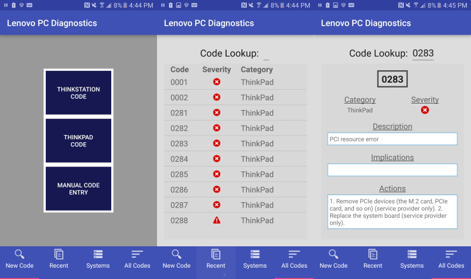Tap All Codes icon in right screen
This screenshot has width=471, height=279.
tap(451, 254)
